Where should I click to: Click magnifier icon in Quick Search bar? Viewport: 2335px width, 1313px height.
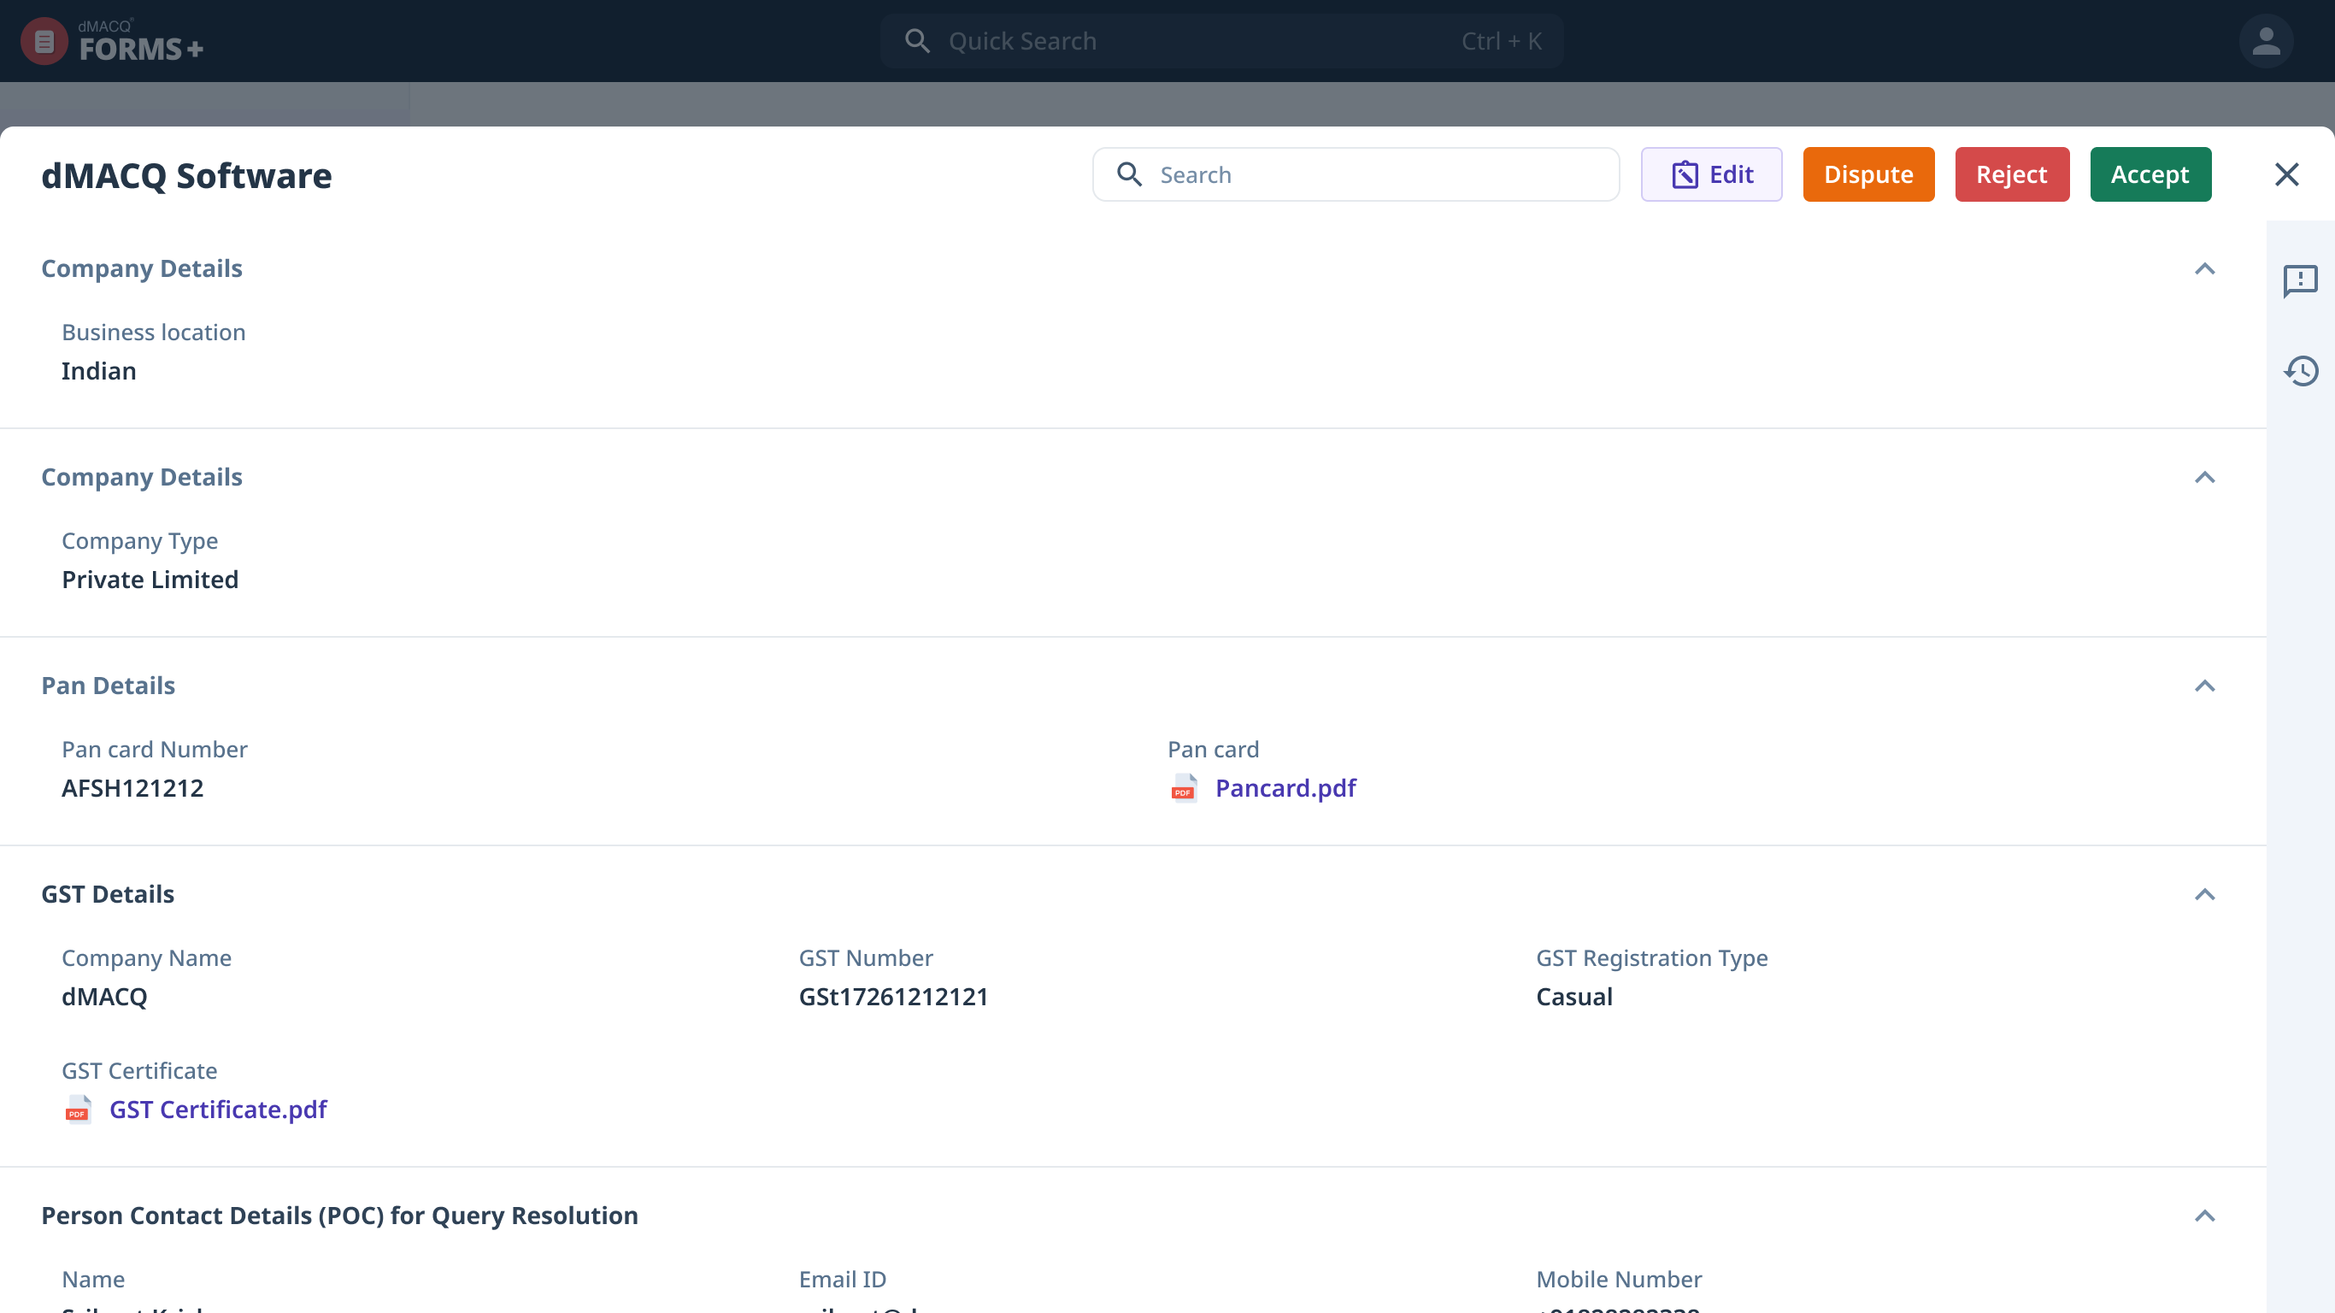[x=916, y=41]
